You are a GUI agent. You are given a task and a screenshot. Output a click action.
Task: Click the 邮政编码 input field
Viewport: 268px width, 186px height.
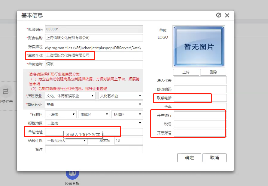[200, 89]
